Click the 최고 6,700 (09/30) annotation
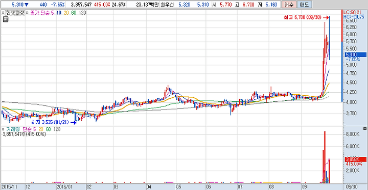The image size is (368, 190). coord(303,17)
